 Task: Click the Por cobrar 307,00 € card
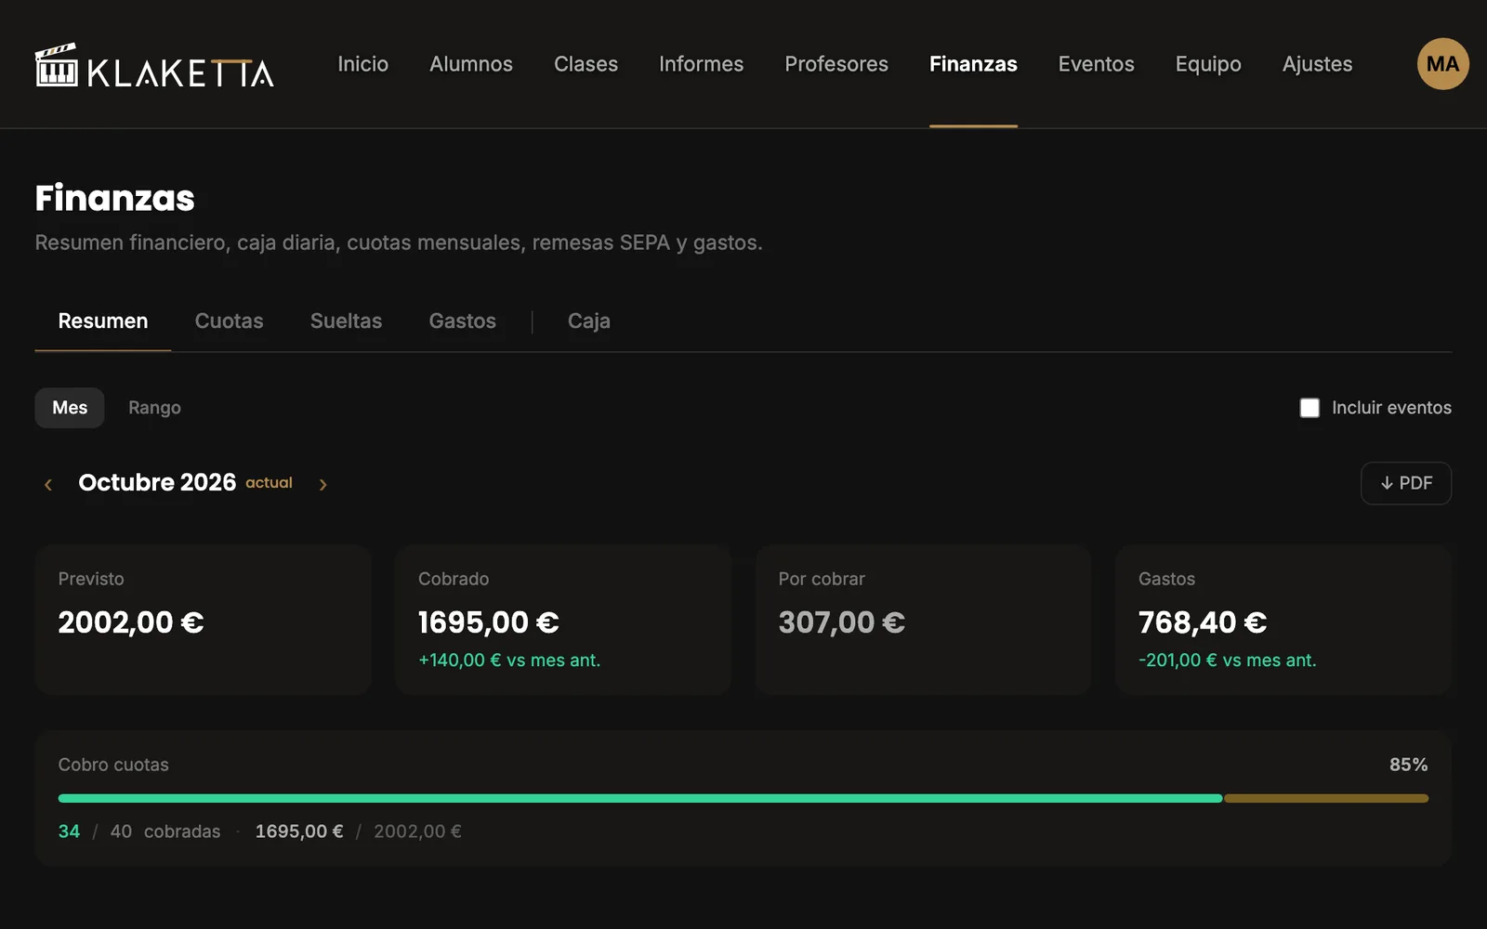[923, 620]
